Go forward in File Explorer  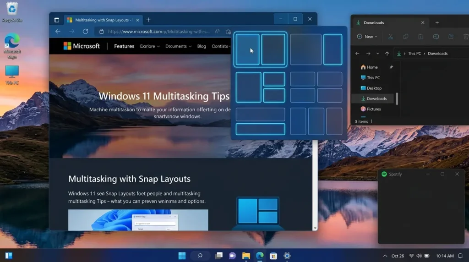click(368, 54)
